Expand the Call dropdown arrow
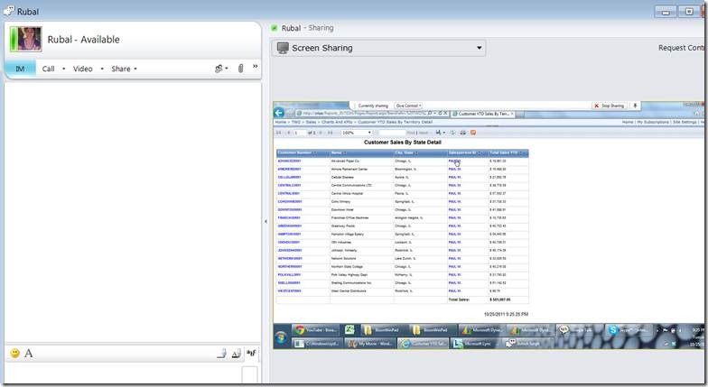The width and height of the screenshot is (708, 387). click(63, 69)
